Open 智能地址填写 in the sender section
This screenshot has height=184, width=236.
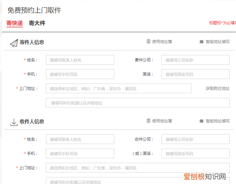click(218, 42)
